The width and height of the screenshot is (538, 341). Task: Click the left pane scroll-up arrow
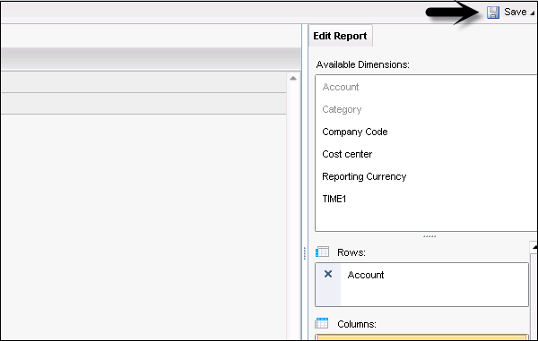pos(293,79)
